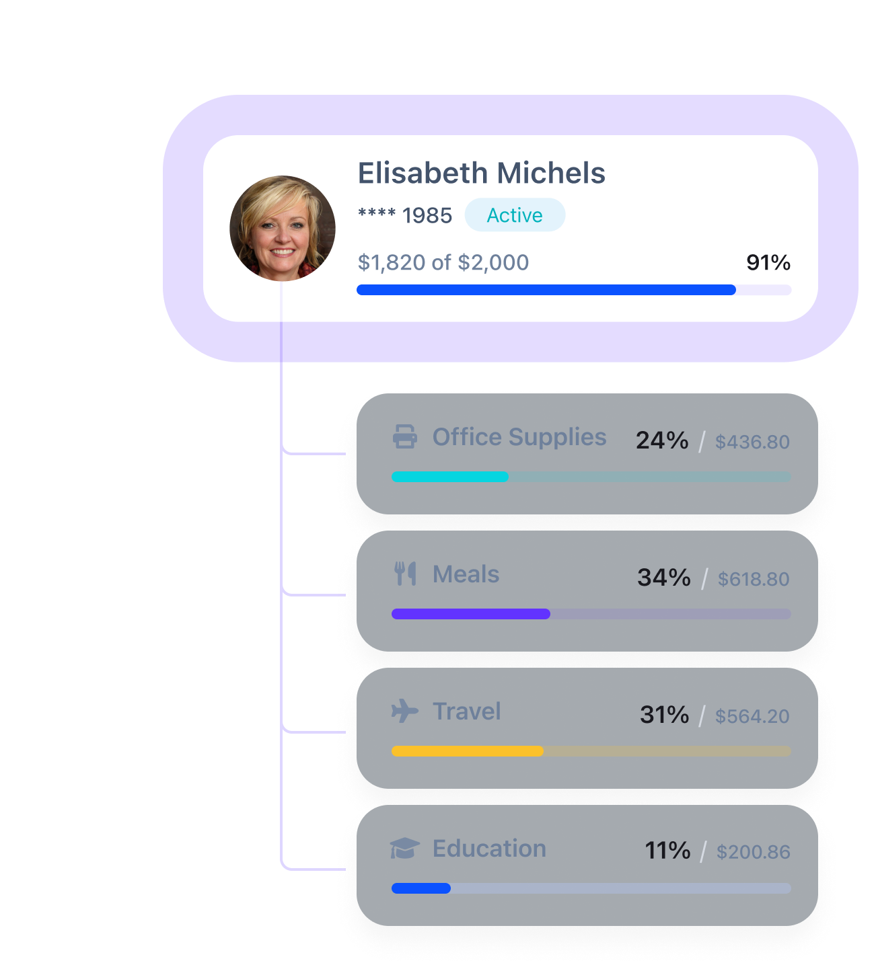Viewport: 876px width, 969px height.
Task: Click the Travel airplane icon
Action: point(405,711)
